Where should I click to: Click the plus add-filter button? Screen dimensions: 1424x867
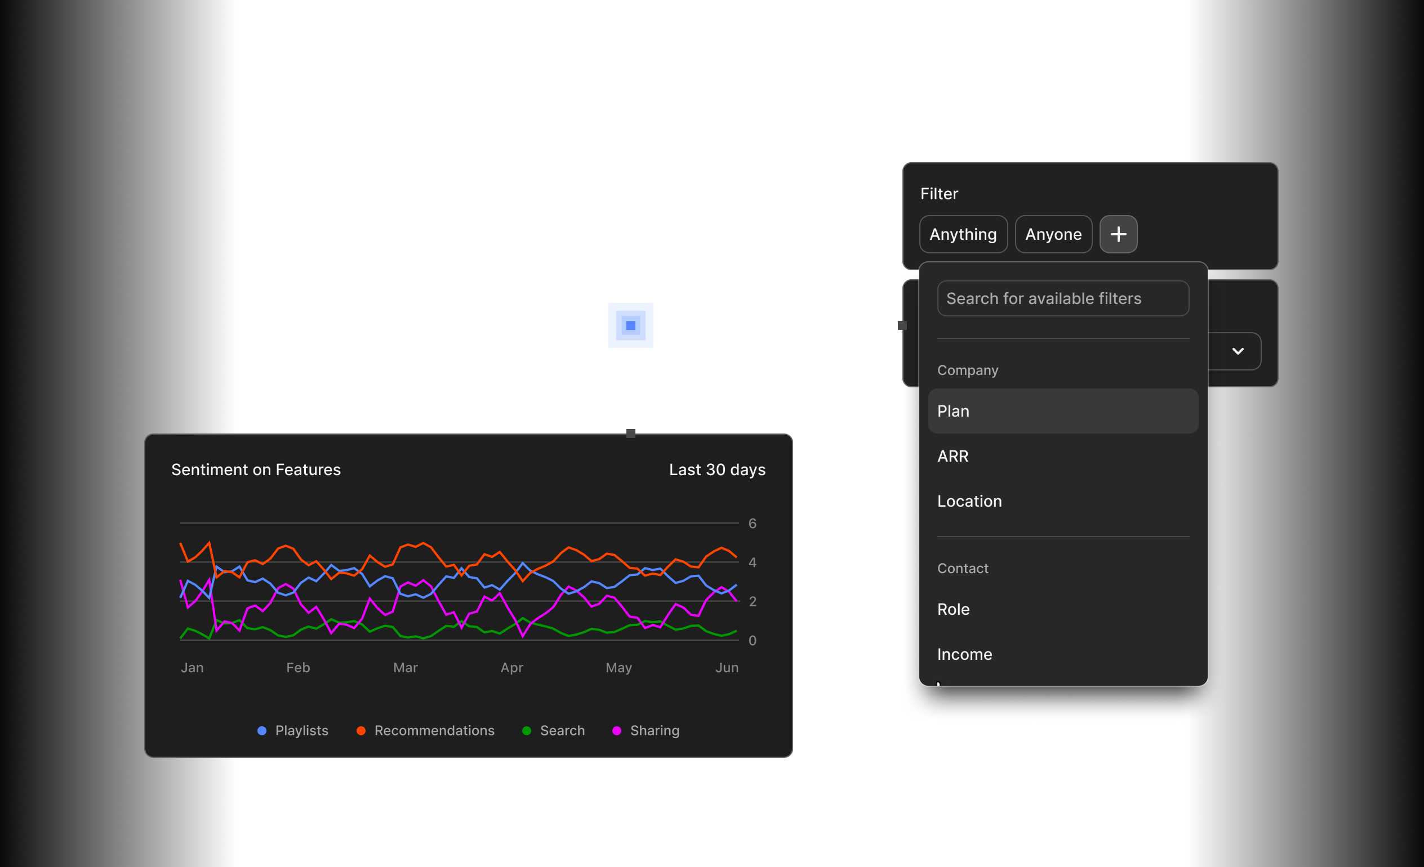(x=1118, y=234)
